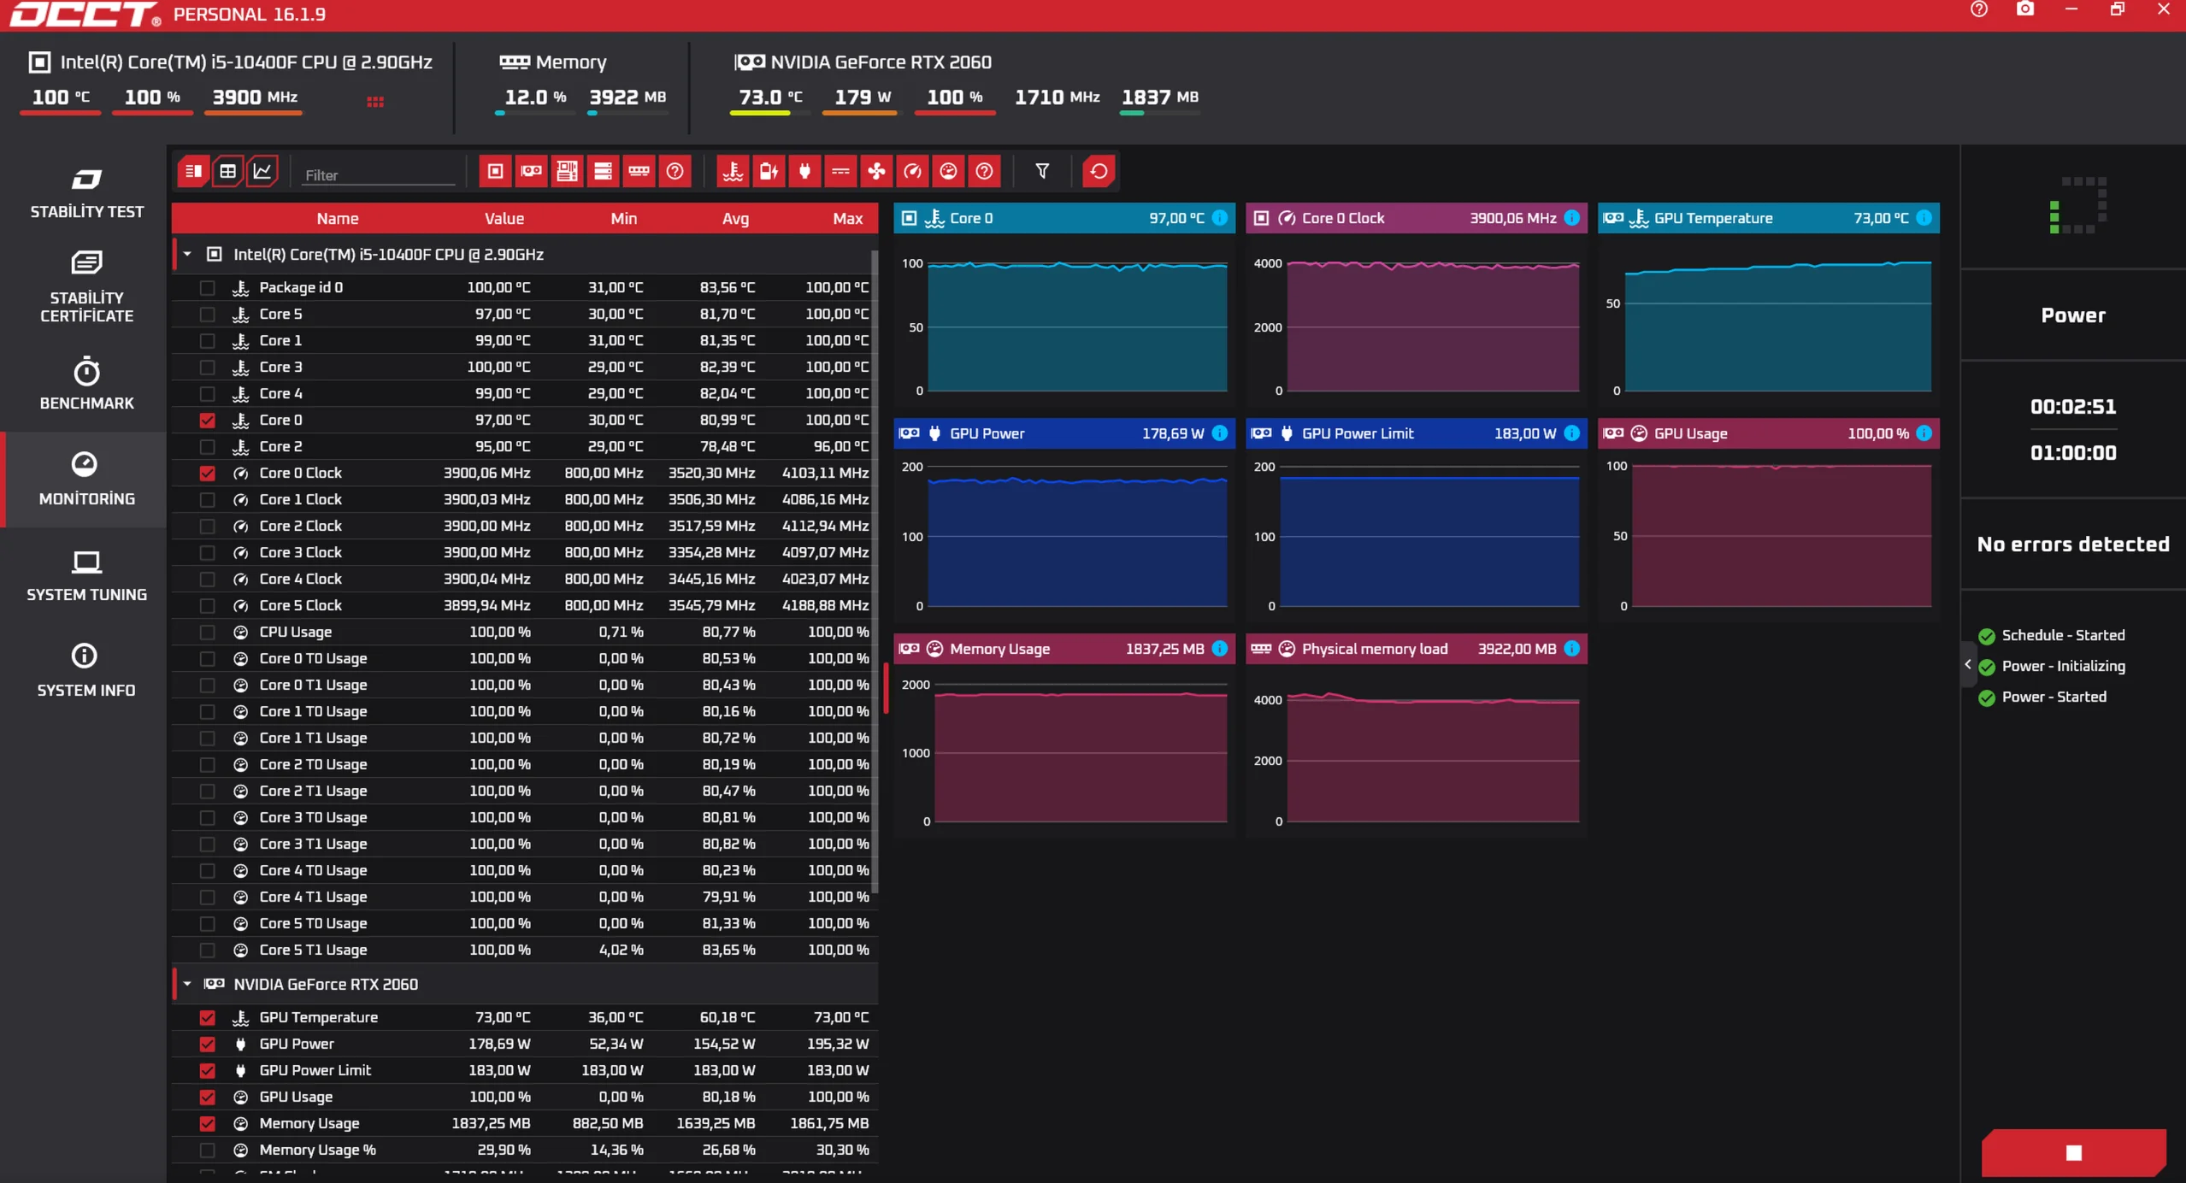
Task: Toggle CPU sensors filter in toolbar
Action: coord(495,172)
